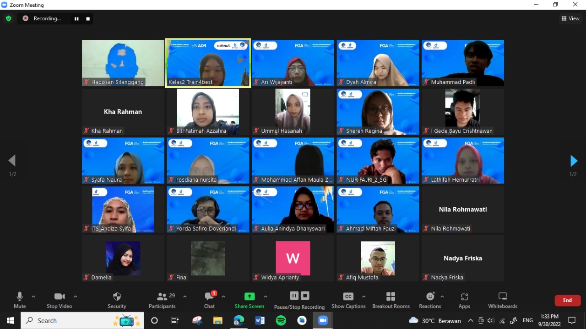End the meeting
Screen dimensions: 586x329
click(x=567, y=300)
